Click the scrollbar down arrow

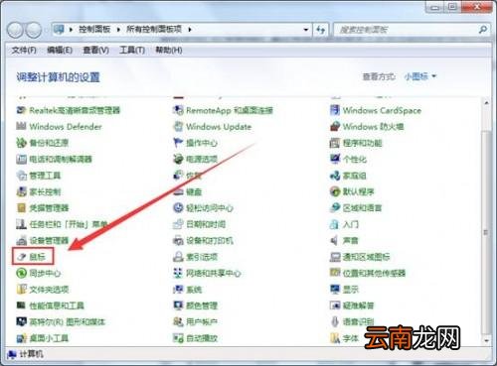click(x=486, y=340)
